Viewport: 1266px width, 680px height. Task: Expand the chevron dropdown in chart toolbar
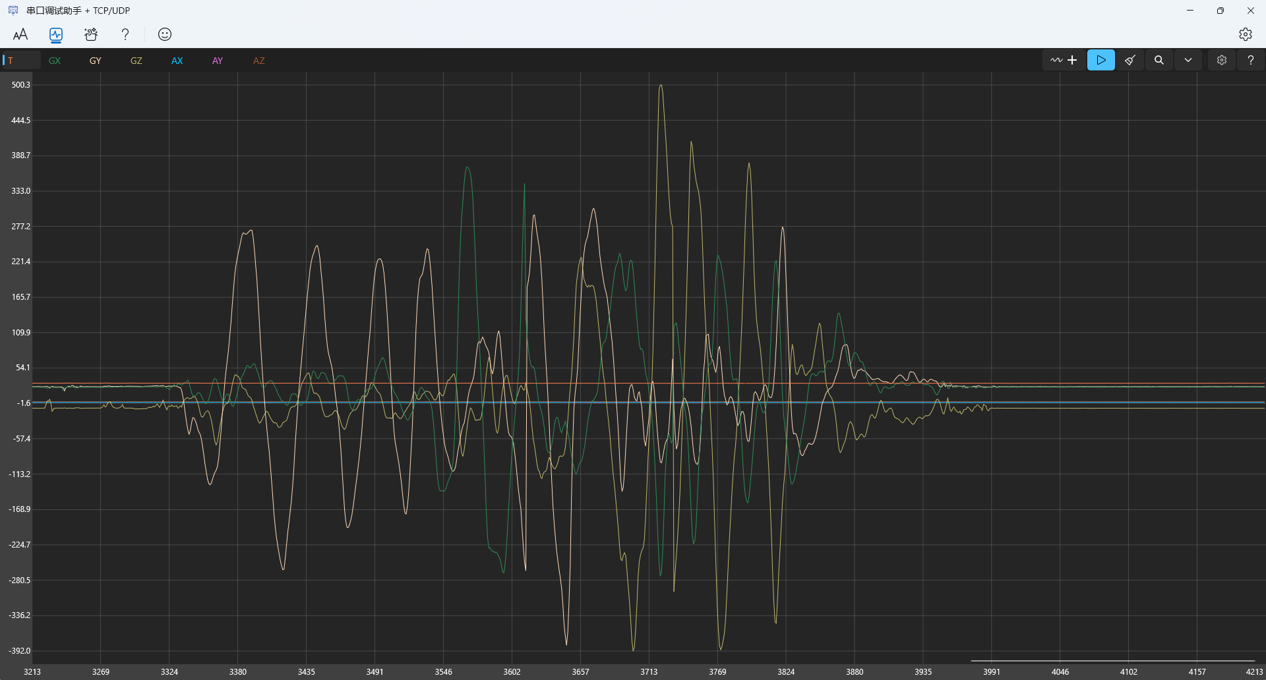coord(1188,60)
